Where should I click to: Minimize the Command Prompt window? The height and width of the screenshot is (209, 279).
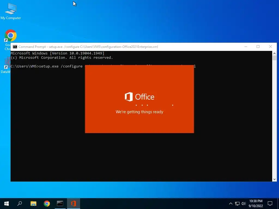[x=246, y=47]
